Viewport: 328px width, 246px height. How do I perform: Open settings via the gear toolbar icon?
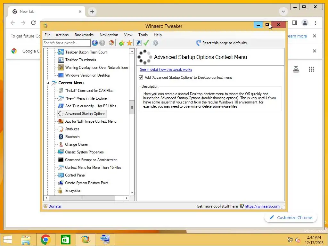point(155,43)
